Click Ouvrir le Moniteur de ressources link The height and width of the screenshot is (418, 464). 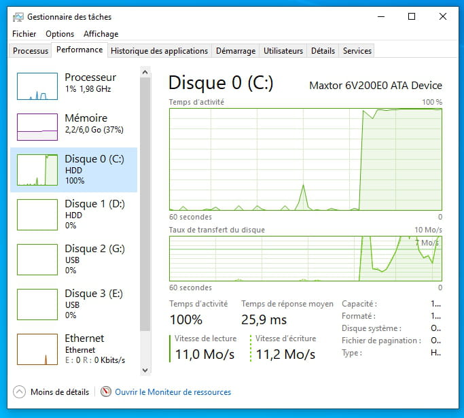tap(173, 392)
